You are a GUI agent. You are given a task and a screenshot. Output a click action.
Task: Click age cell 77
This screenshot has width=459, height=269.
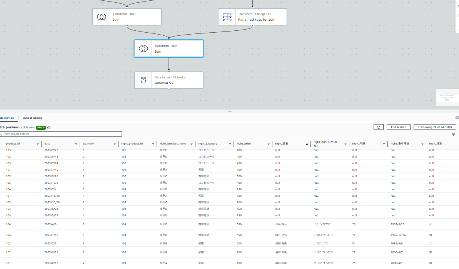pyautogui.click(x=354, y=235)
